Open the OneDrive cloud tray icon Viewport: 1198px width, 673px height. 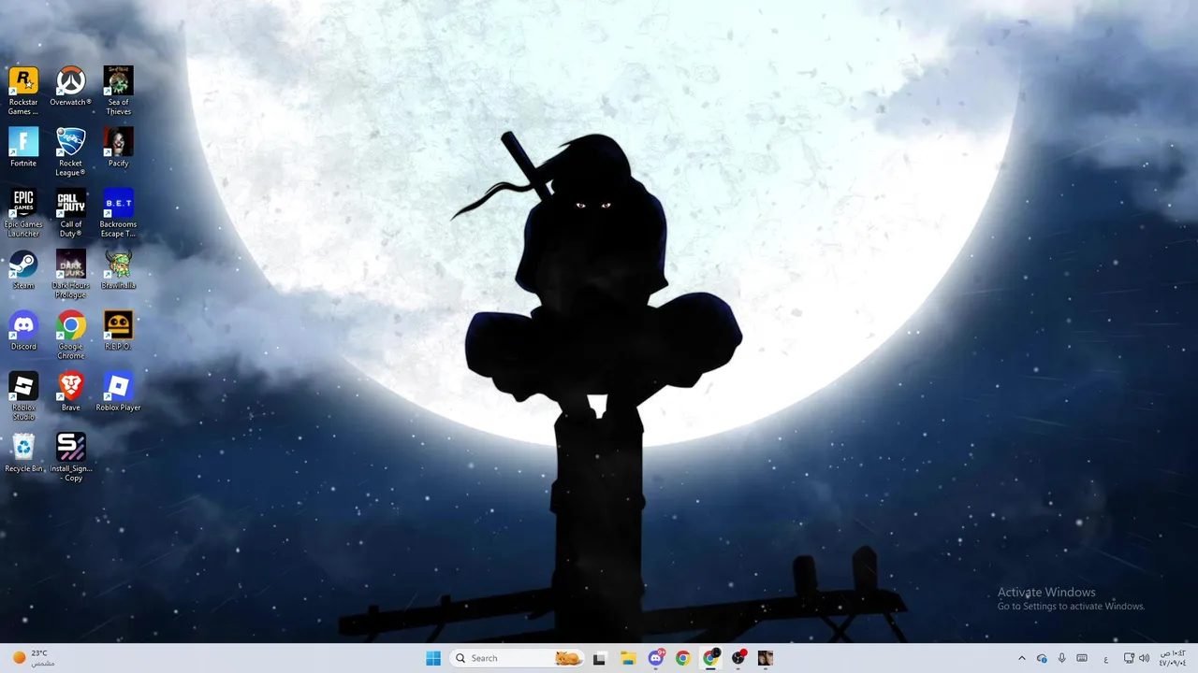[x=1042, y=658]
